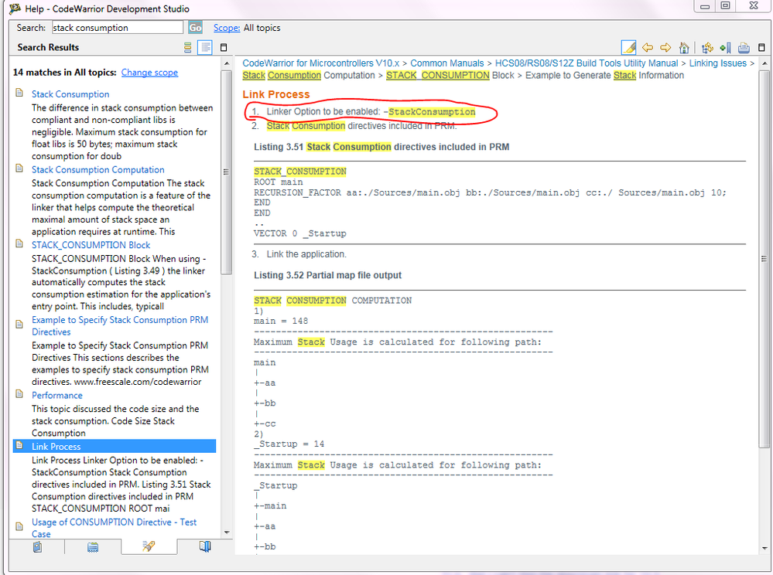Image resolution: width=773 pixels, height=575 pixels.
Task: Click the document icon beside Link Process
Action: (x=19, y=445)
